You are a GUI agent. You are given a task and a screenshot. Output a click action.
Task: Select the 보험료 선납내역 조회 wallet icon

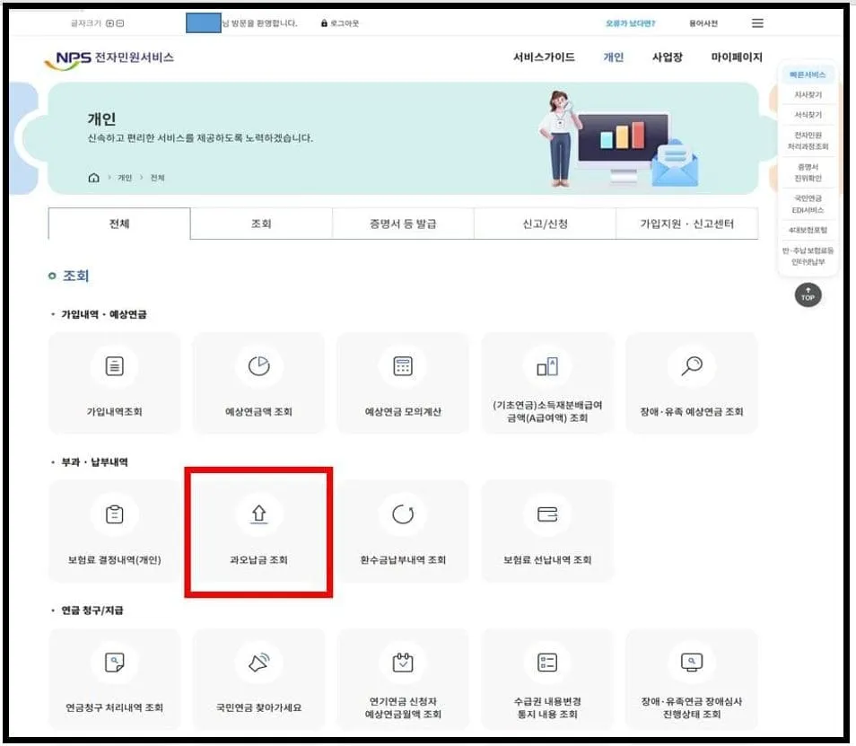click(547, 515)
